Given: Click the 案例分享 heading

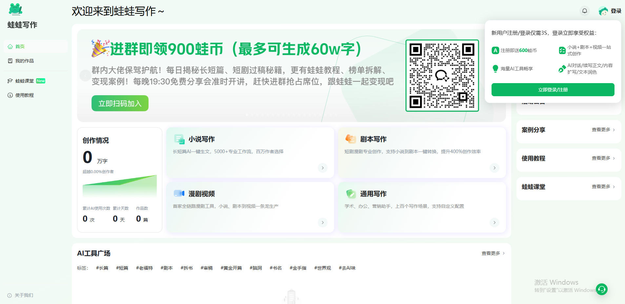Looking at the screenshot, I should [534, 130].
